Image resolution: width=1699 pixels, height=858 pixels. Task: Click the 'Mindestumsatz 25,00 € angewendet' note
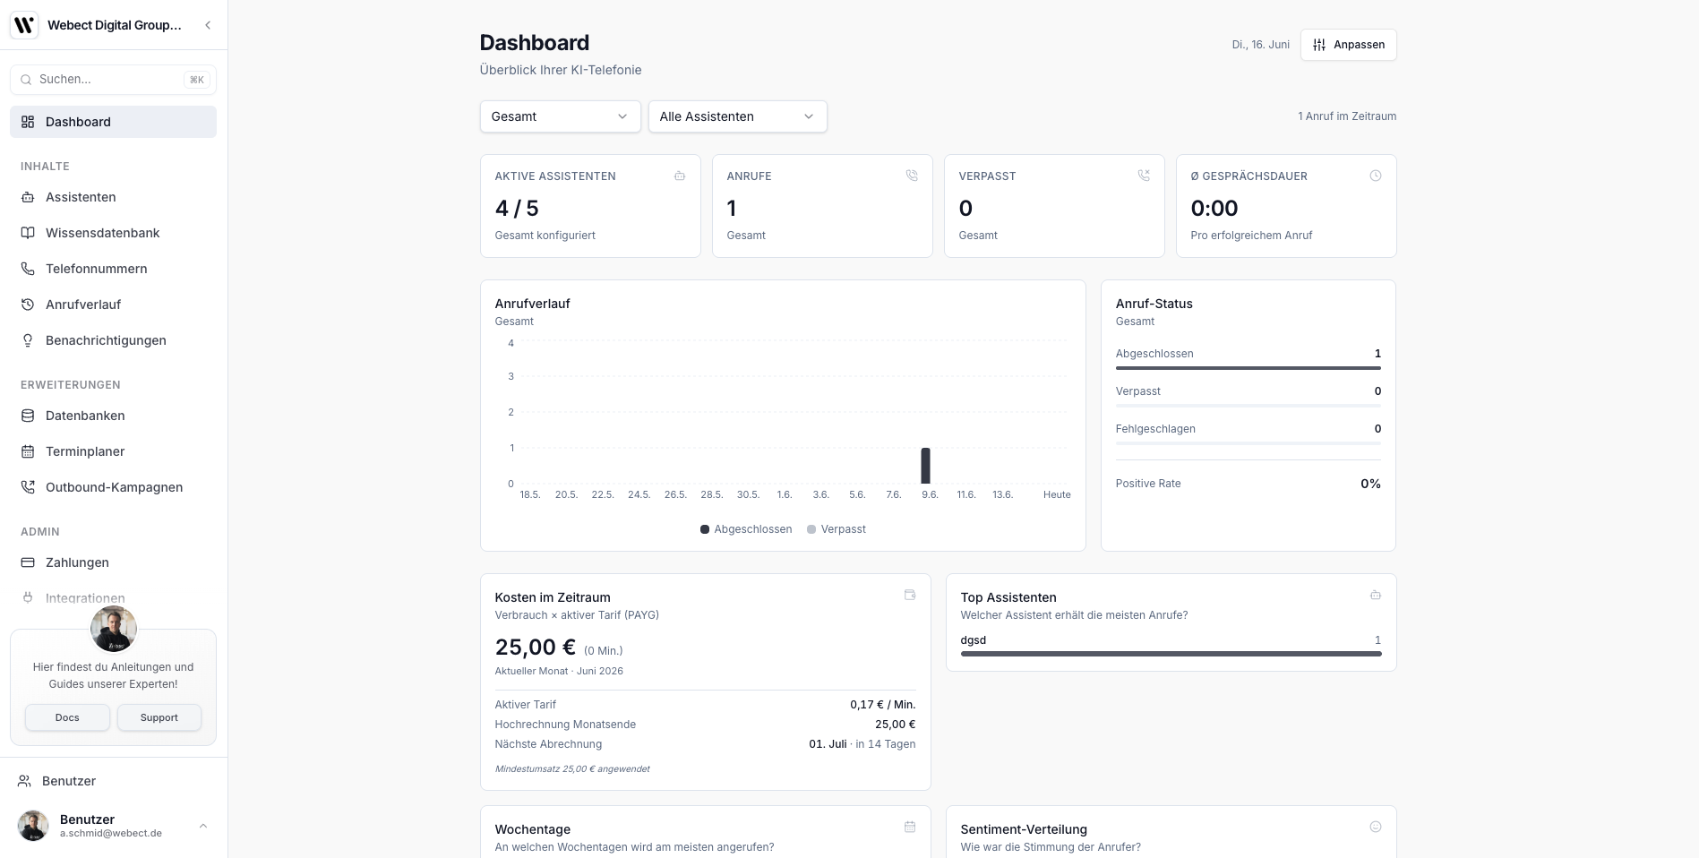[572, 768]
